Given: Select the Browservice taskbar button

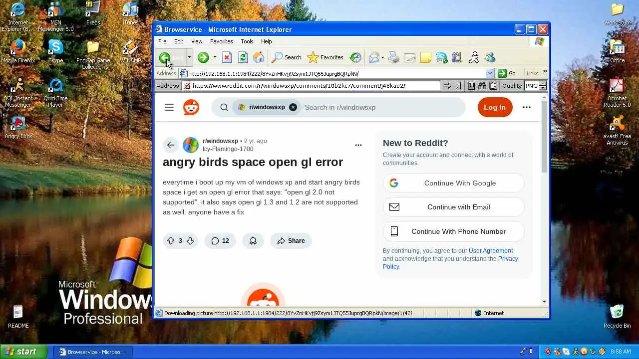Looking at the screenshot, I should tap(93, 352).
